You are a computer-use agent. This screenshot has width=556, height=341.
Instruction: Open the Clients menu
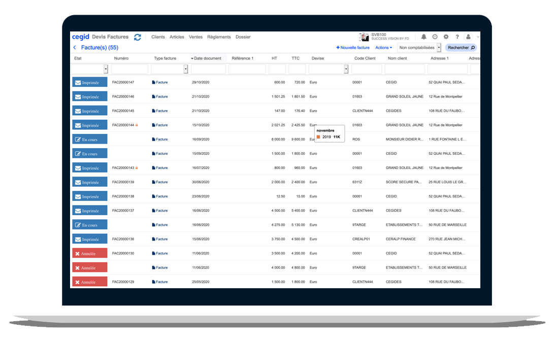158,37
